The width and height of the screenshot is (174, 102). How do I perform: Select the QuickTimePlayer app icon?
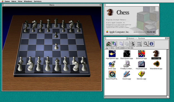112,74
